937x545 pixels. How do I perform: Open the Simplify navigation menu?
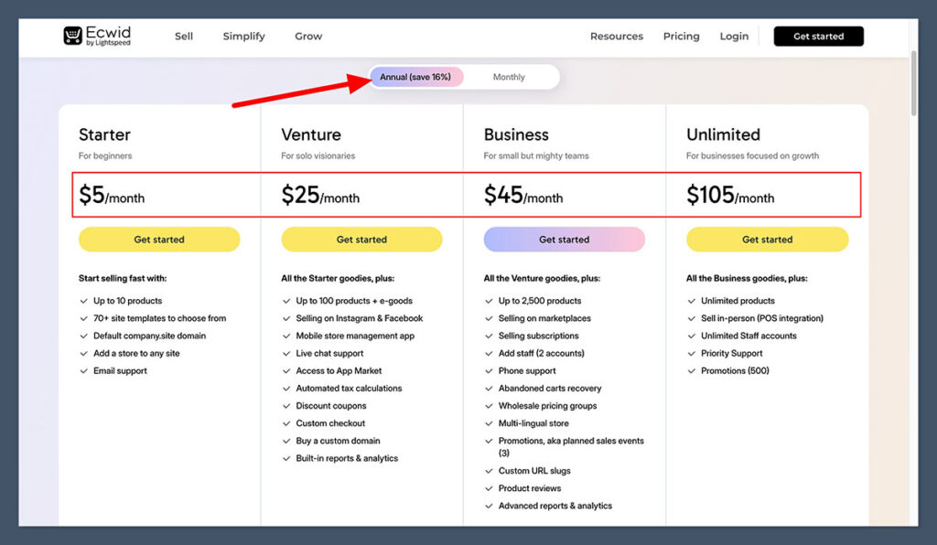click(243, 37)
